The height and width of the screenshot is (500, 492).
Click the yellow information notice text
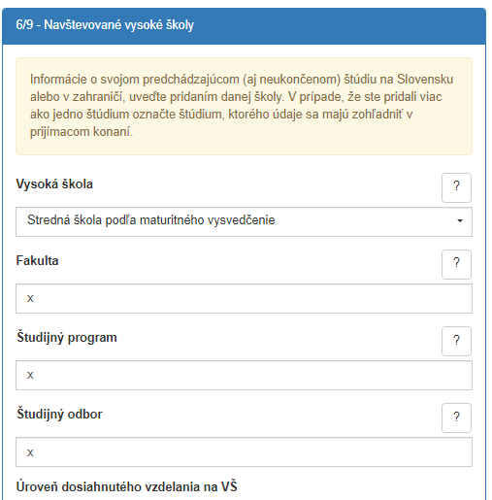(x=242, y=106)
